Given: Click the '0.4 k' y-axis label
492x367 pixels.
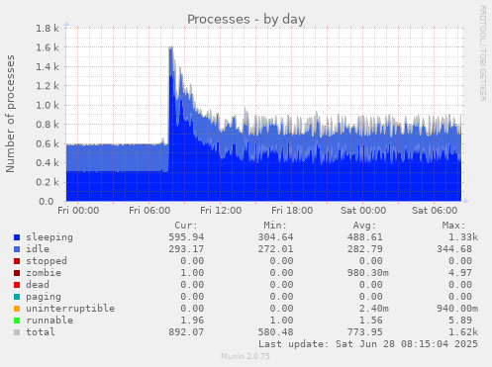Looking at the screenshot, I should pos(48,163).
